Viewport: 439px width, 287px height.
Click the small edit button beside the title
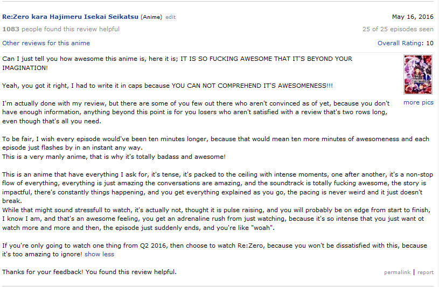[170, 17]
